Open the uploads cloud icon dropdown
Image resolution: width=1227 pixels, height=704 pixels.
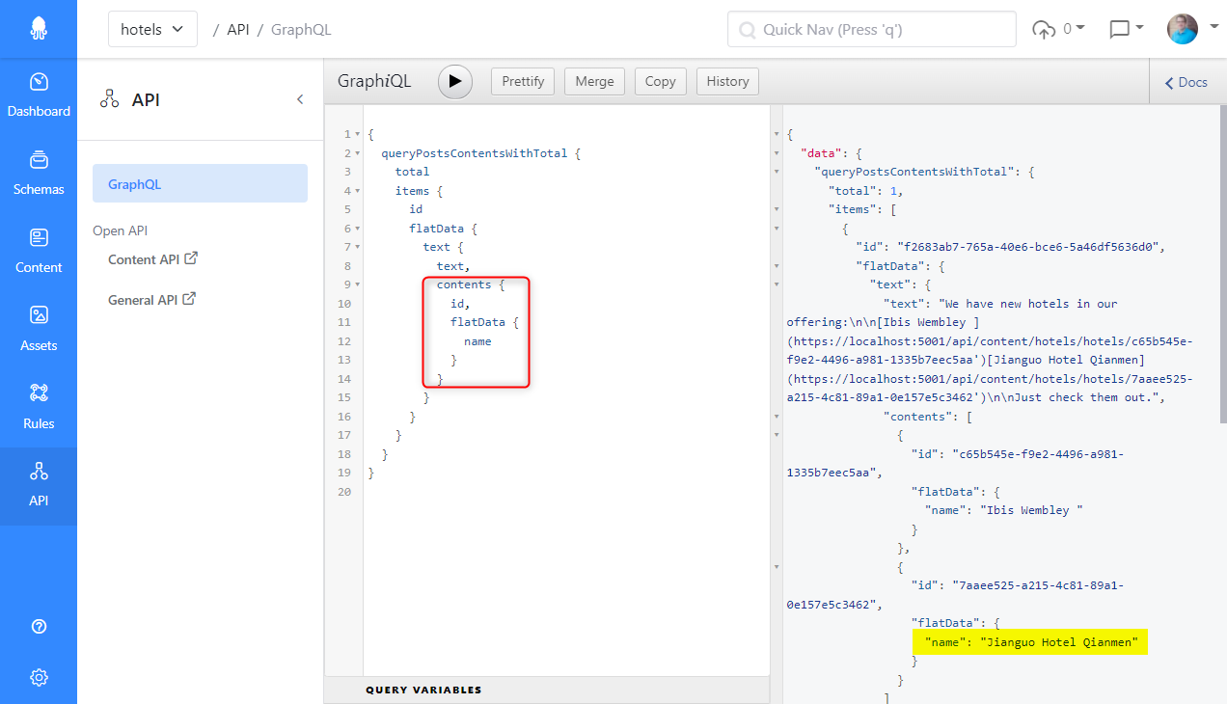1058,29
